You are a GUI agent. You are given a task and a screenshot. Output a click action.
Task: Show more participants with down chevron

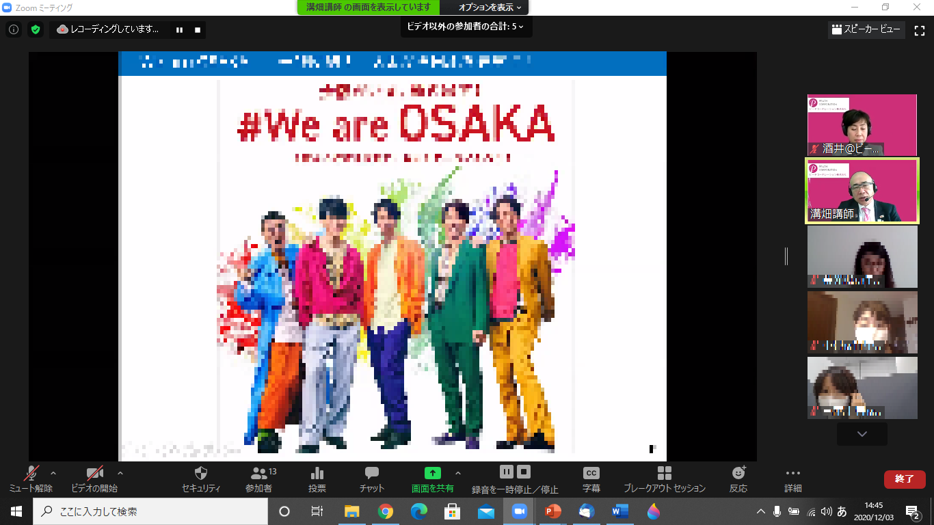pos(862,434)
